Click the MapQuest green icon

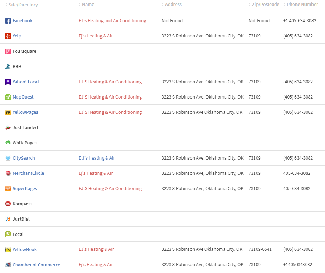point(8,97)
